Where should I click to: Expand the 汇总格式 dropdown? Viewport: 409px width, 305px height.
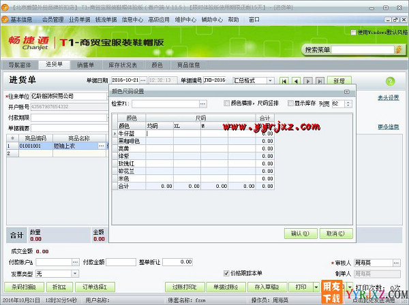(x=271, y=80)
